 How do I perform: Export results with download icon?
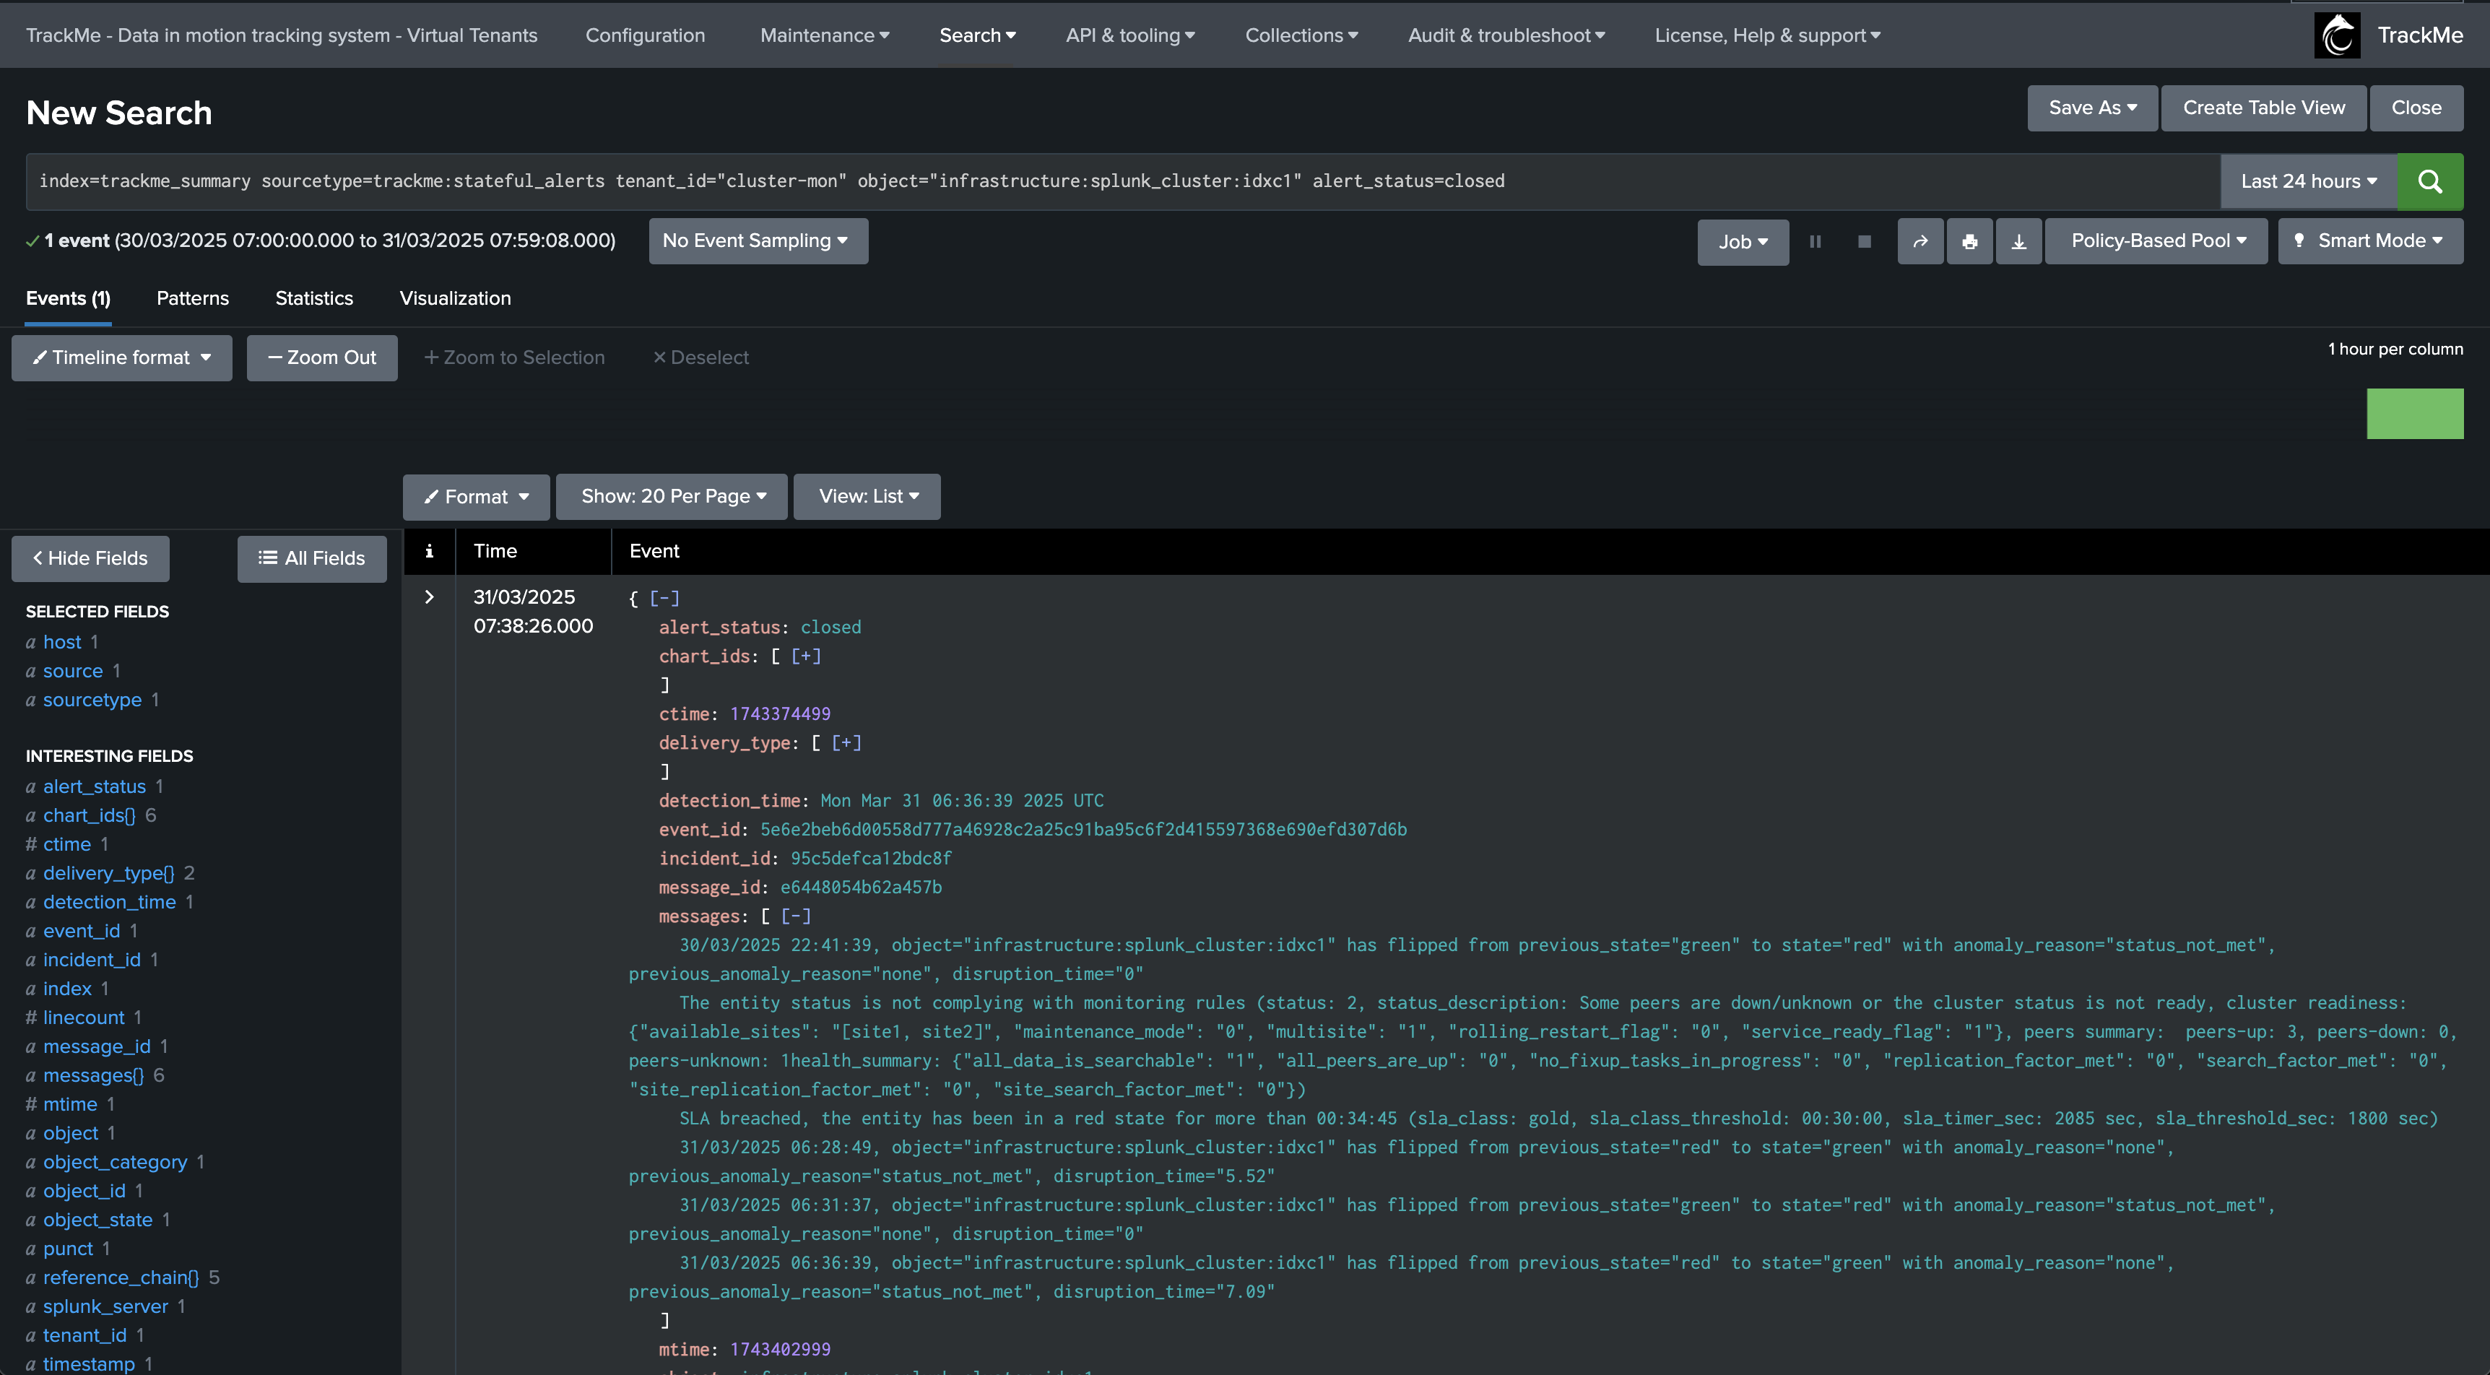click(x=2018, y=242)
